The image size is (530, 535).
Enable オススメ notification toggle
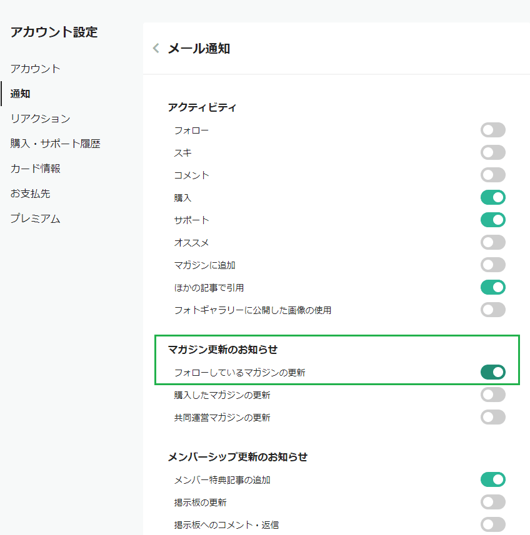click(x=492, y=243)
